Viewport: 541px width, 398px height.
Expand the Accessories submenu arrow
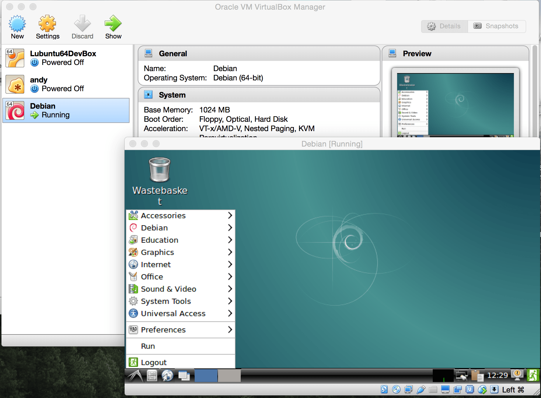(x=230, y=215)
